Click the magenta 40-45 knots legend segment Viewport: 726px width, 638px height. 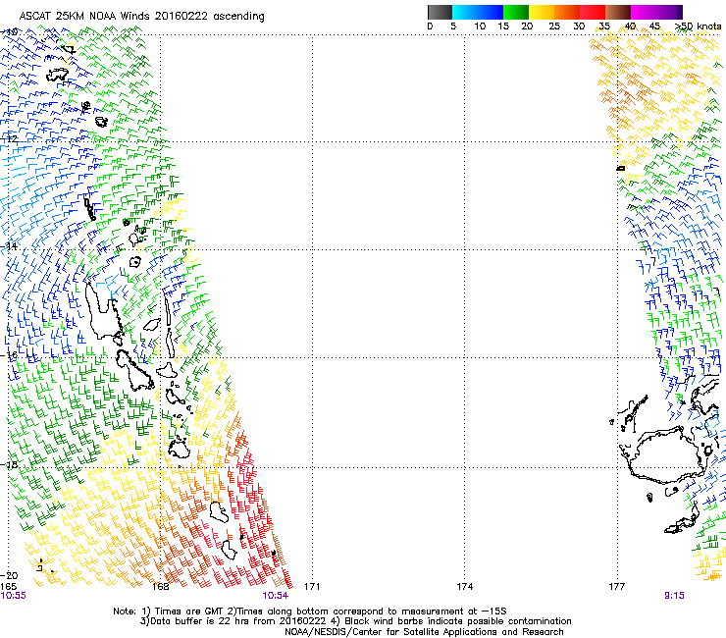pos(644,12)
